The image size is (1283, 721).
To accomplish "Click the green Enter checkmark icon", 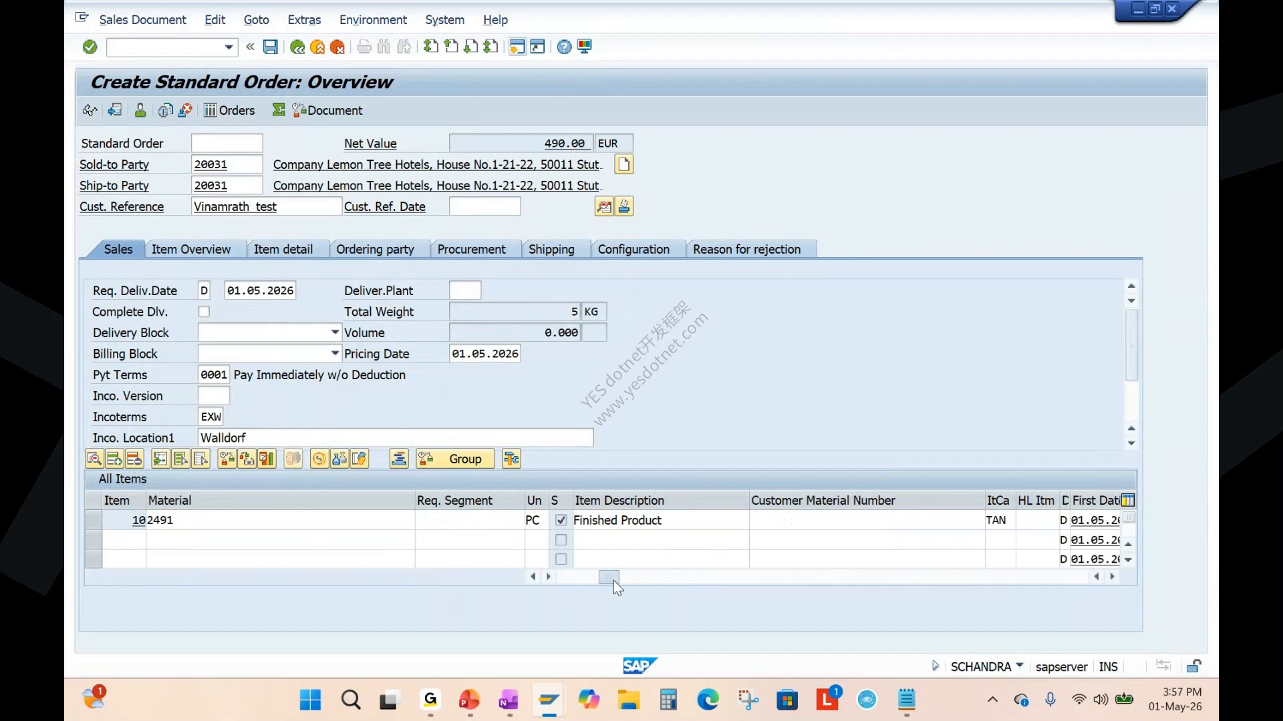I will coord(90,47).
